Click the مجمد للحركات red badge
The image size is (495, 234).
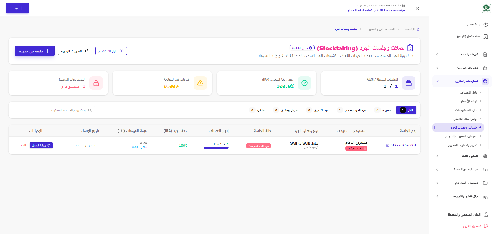[356, 148]
